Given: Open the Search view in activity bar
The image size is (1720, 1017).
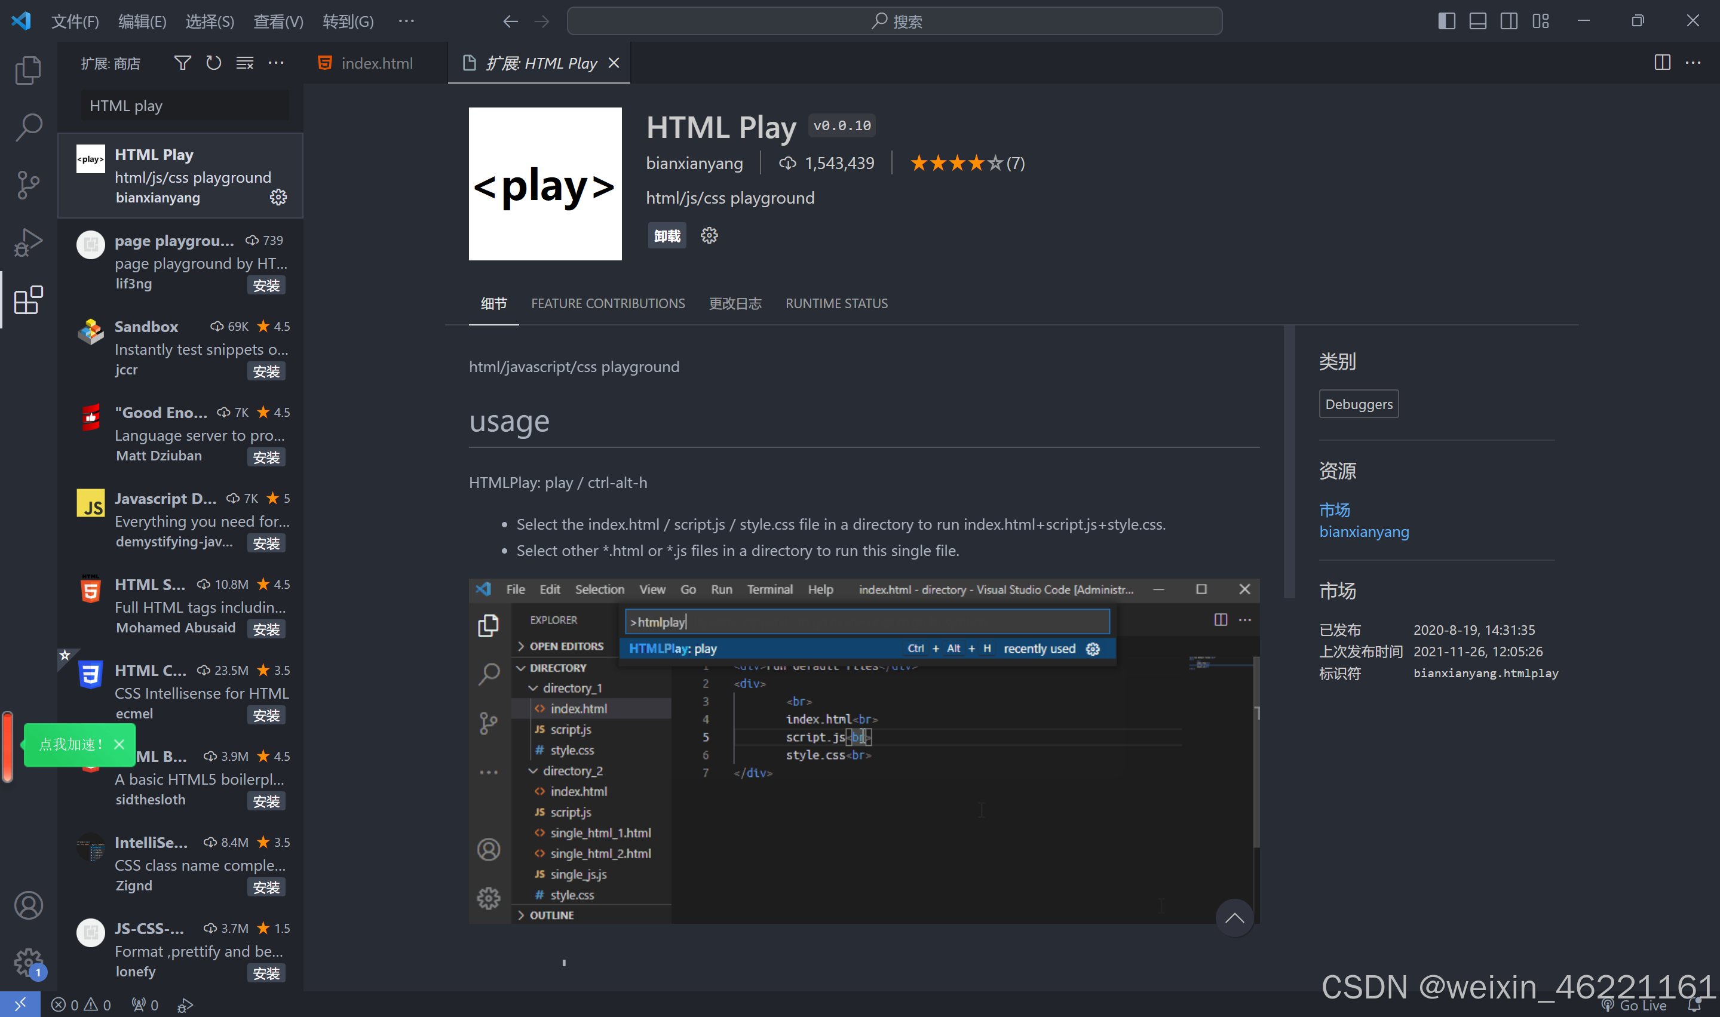Looking at the screenshot, I should coord(28,127).
